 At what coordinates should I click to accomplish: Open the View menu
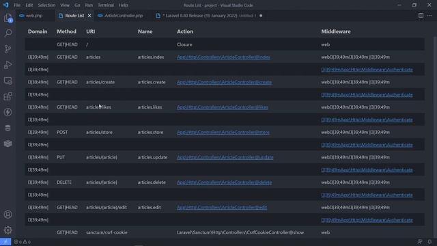click(65, 5)
